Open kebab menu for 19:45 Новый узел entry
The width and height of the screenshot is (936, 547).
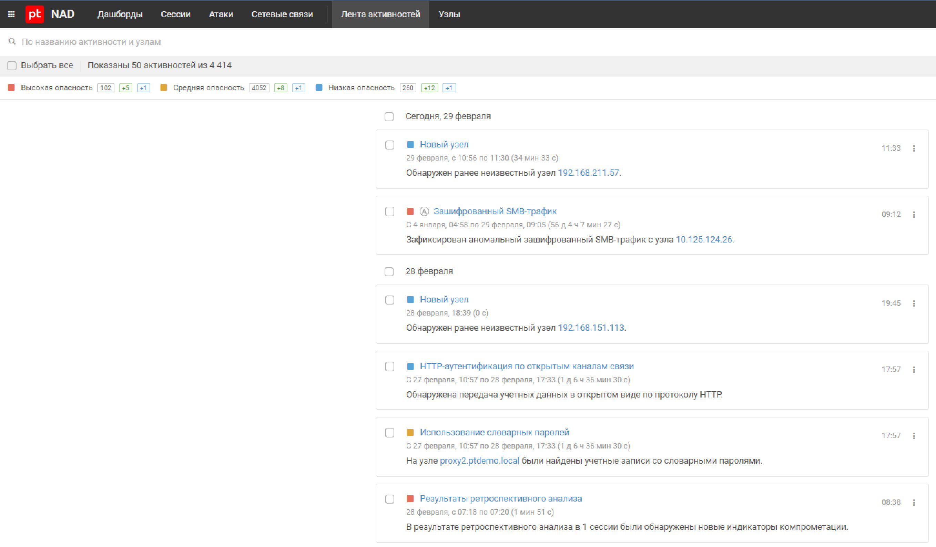tap(914, 303)
